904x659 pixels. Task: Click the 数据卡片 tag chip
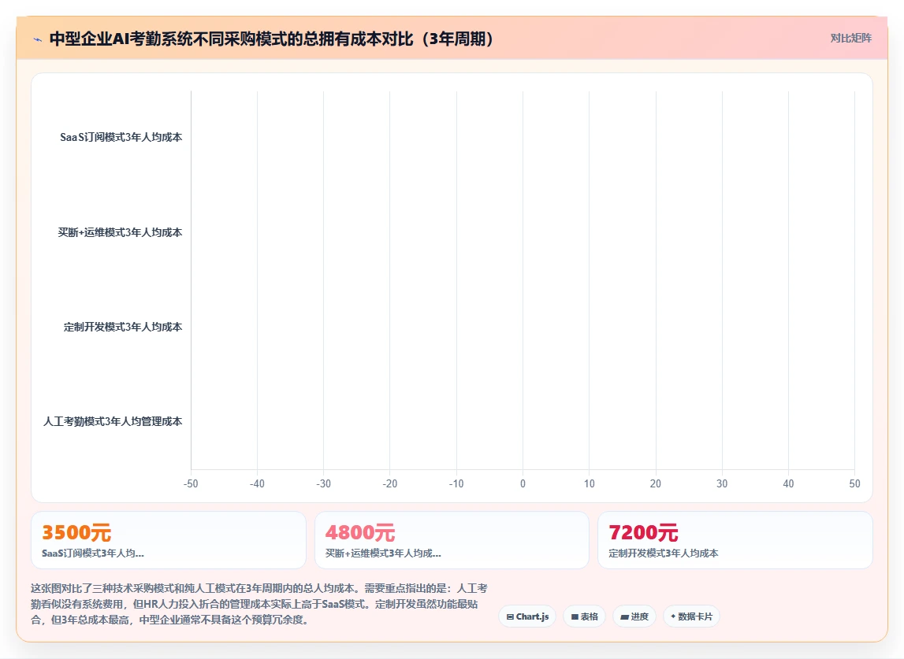691,616
